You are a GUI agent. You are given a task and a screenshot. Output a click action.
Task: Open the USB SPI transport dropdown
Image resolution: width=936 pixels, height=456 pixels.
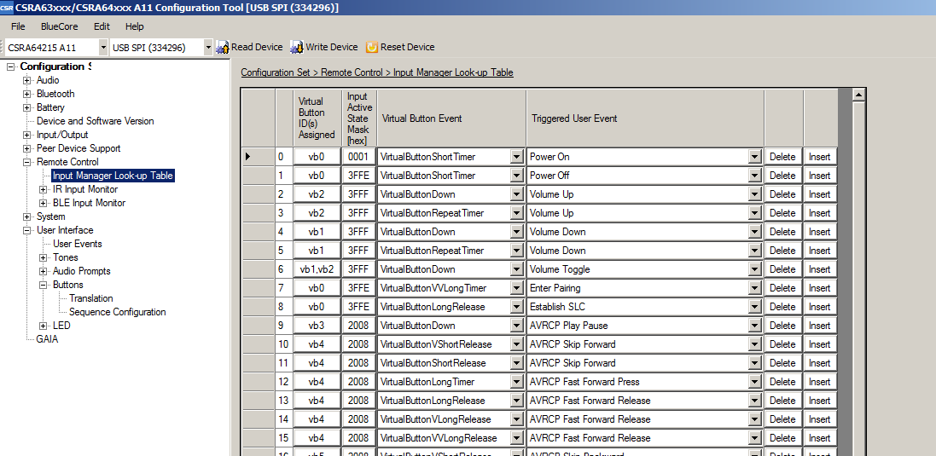(x=207, y=48)
